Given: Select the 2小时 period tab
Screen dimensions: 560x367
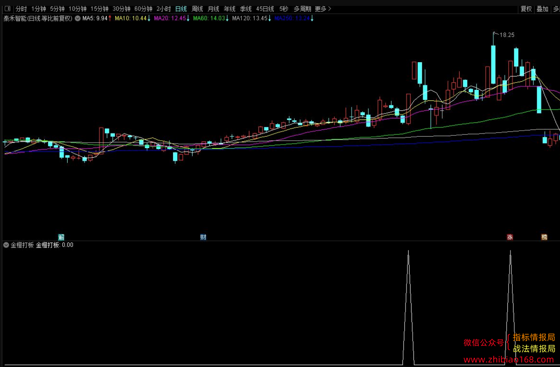Looking at the screenshot, I should click(164, 9).
